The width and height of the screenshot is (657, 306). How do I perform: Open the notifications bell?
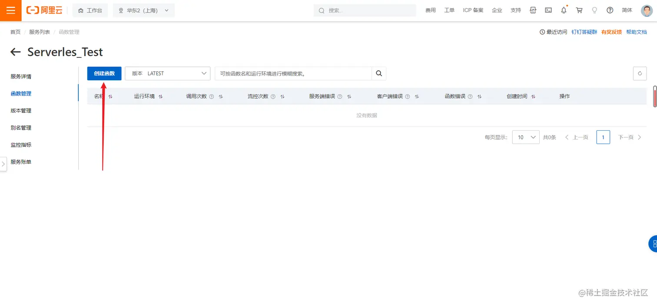pos(564,10)
